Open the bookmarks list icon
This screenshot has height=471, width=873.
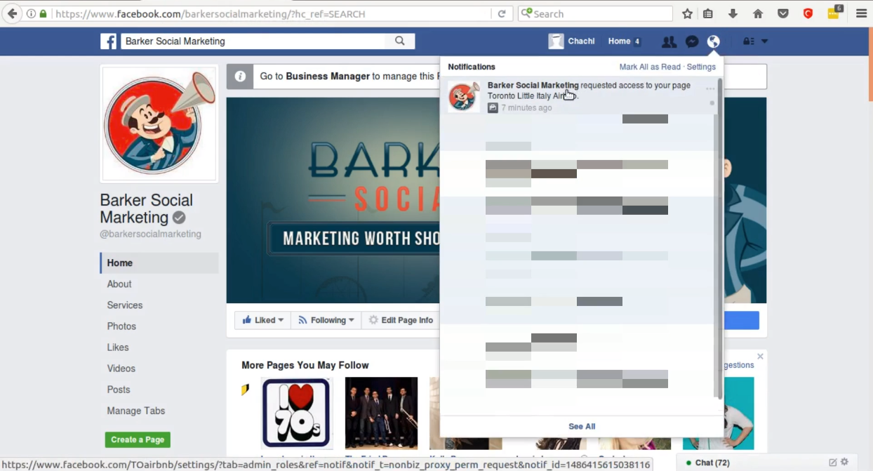708,13
